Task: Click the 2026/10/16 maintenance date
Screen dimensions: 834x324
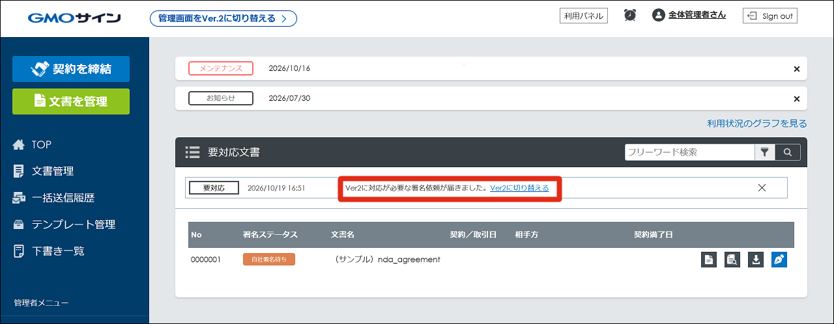Action: click(289, 68)
